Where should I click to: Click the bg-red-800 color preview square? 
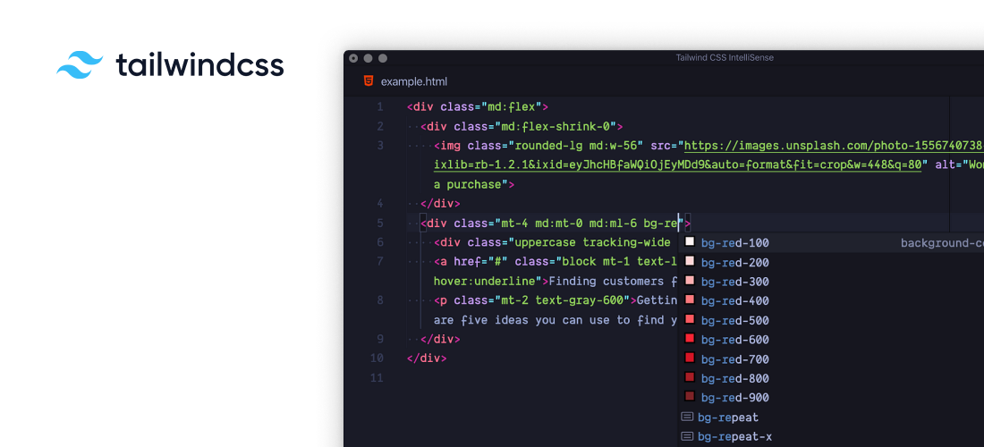click(690, 376)
